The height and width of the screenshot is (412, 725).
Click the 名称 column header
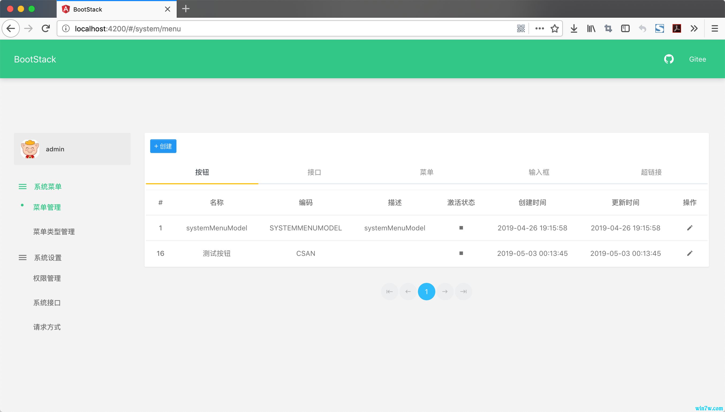(217, 203)
